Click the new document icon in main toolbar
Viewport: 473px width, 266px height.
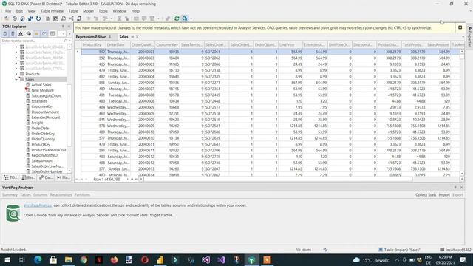click(x=47, y=18)
